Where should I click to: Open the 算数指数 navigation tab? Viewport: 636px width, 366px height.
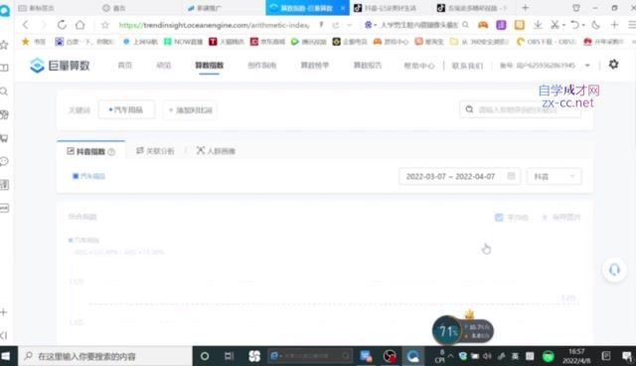[210, 66]
